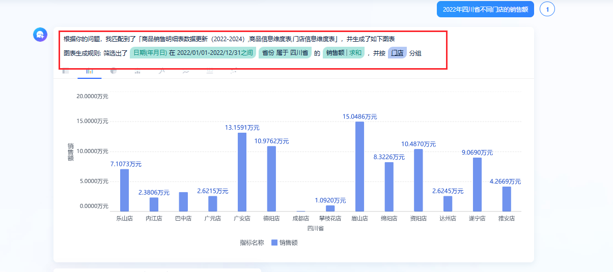
Task: Switch to the KPI number card icon
Action: click(210, 71)
